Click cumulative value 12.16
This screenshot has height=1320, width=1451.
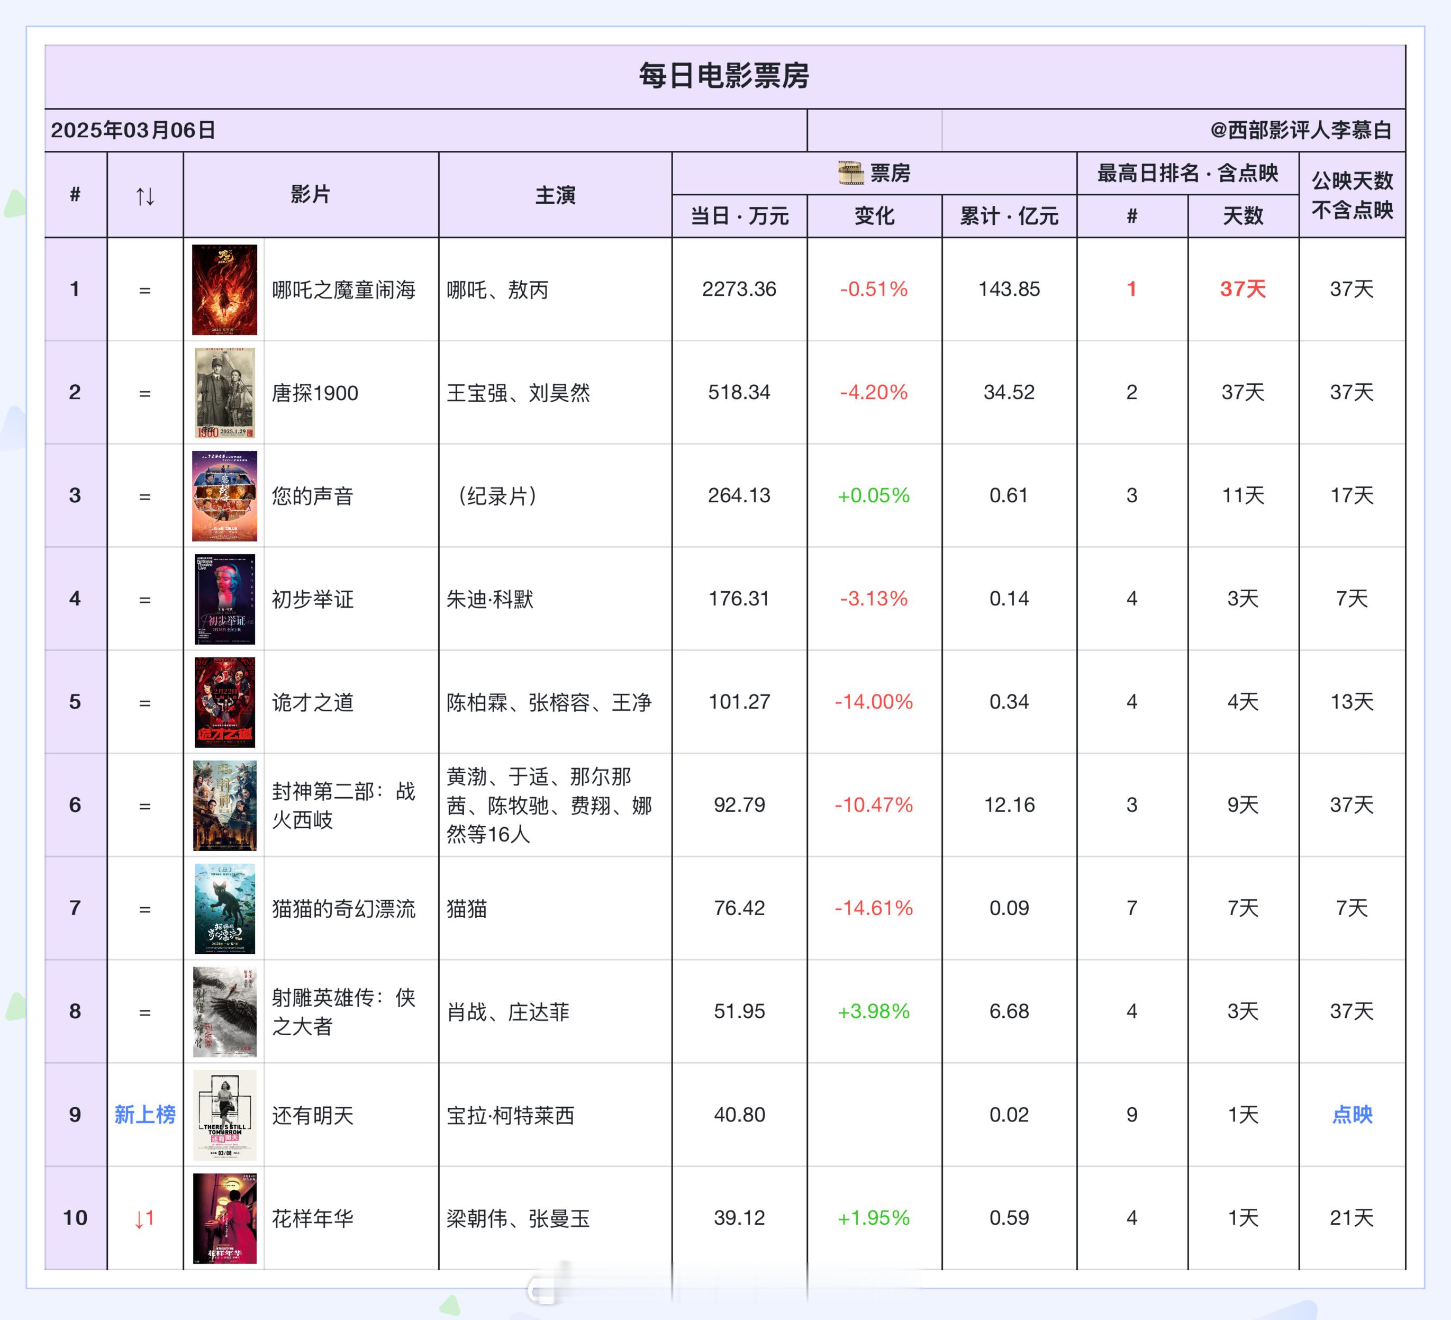[1009, 806]
